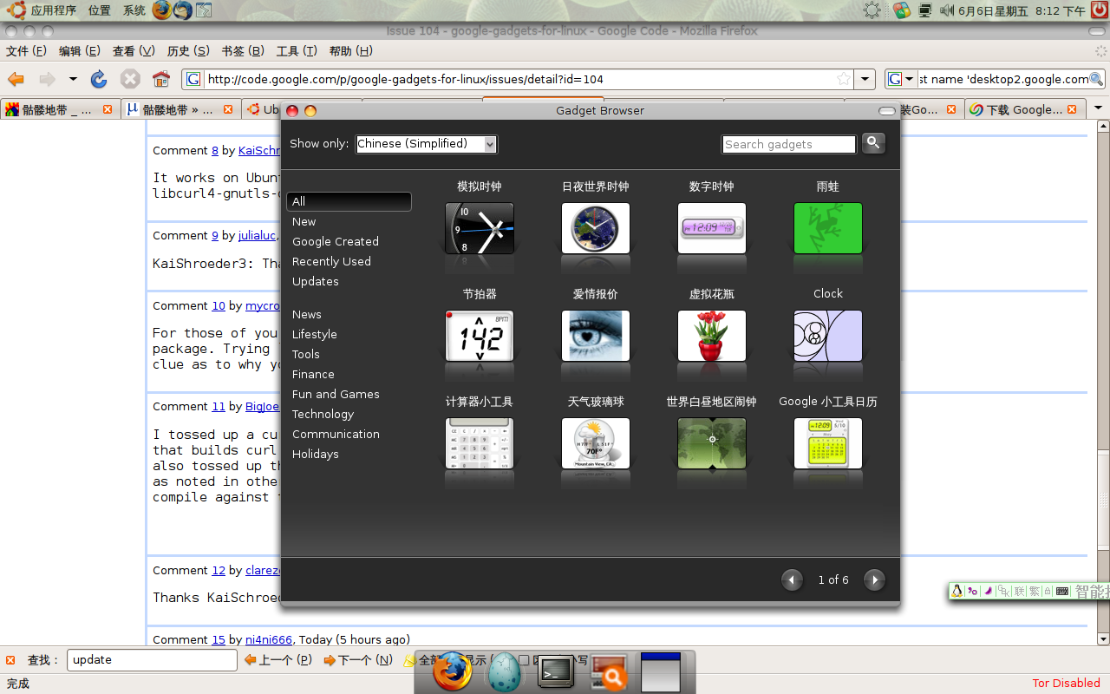
Task: Open the 系统 system menu in top panel
Action: point(134,10)
